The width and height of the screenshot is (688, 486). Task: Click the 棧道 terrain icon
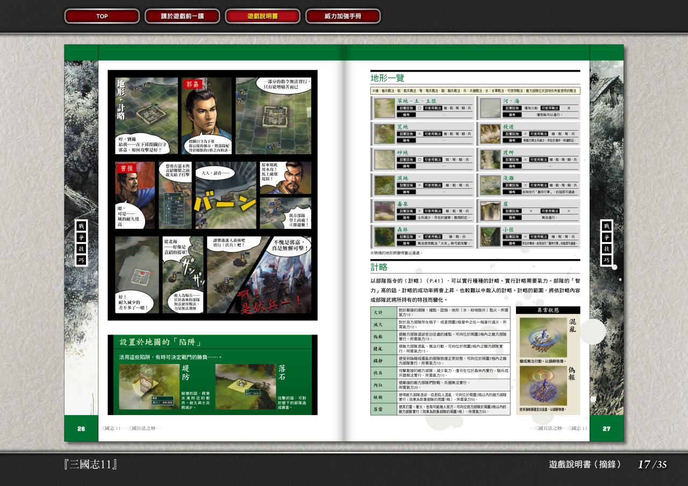click(x=490, y=134)
